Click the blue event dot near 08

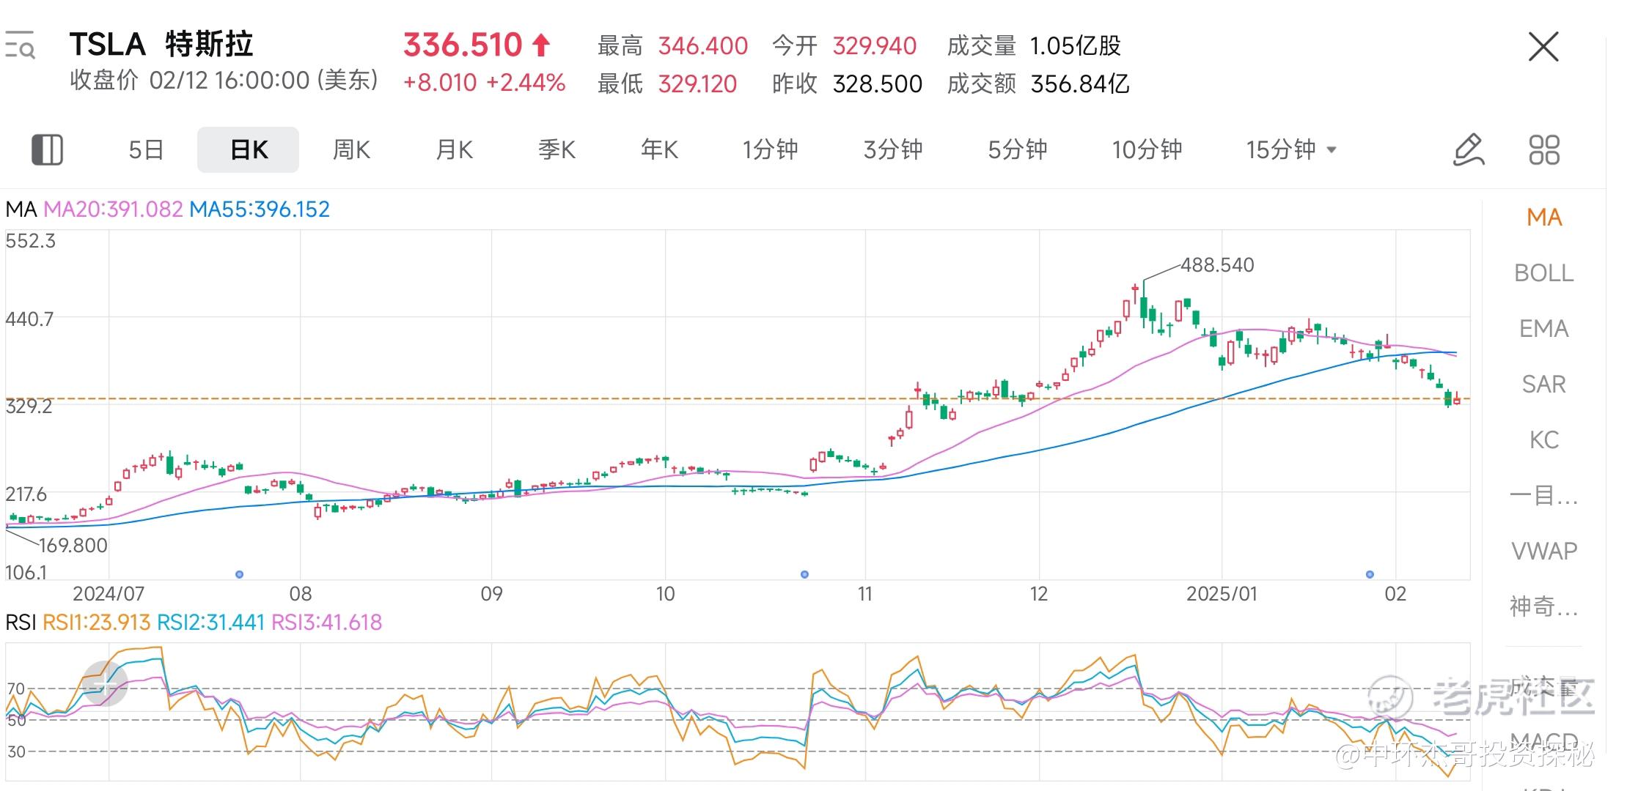pyautogui.click(x=239, y=574)
